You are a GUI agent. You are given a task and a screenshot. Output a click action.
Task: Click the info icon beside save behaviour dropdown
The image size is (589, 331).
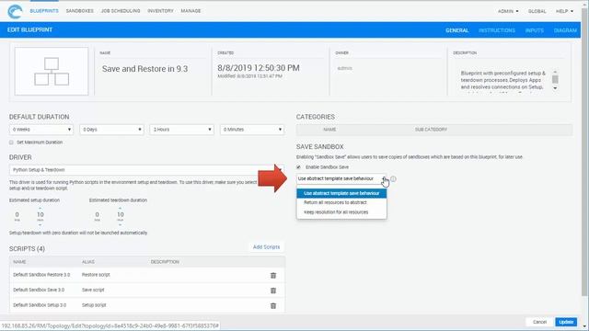coord(393,179)
